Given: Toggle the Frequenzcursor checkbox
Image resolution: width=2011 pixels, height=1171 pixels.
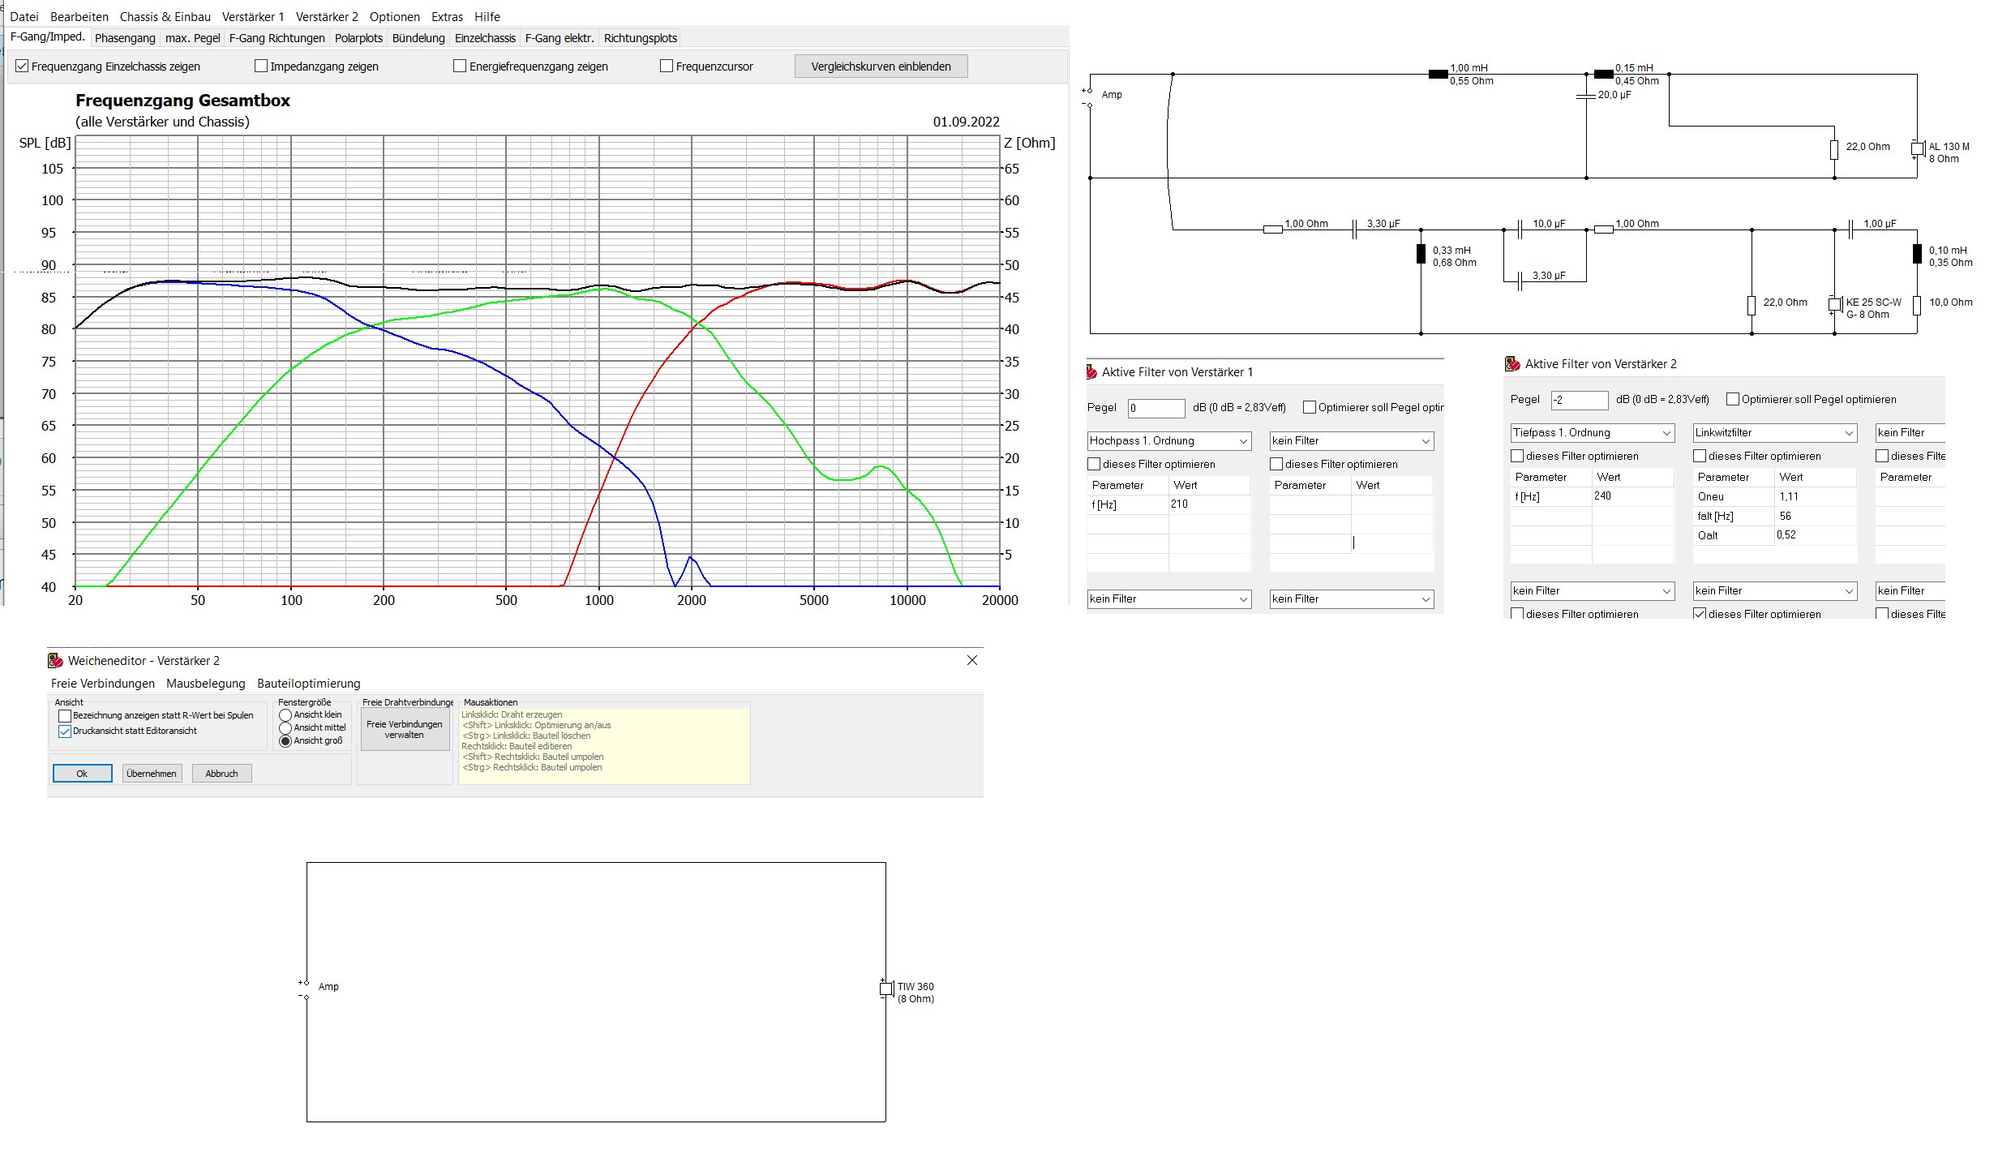Looking at the screenshot, I should pyautogui.click(x=667, y=66).
